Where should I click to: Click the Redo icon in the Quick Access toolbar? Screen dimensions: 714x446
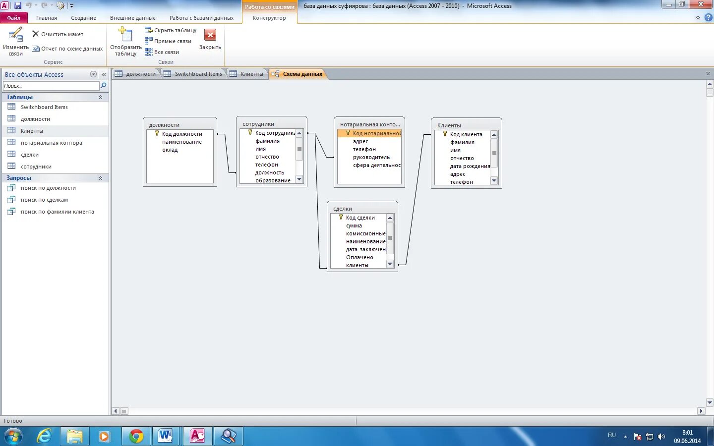(x=44, y=5)
